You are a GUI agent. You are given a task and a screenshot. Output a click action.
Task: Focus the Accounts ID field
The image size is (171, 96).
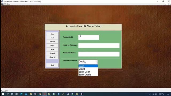pos(89,37)
